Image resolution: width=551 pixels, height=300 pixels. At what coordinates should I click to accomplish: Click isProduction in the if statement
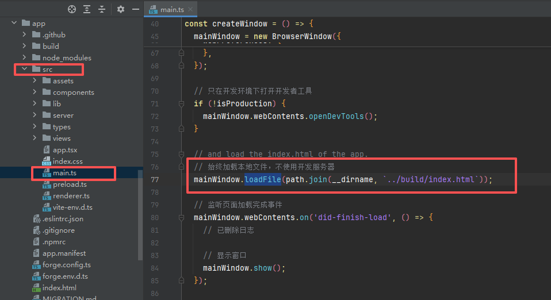pos(244,103)
